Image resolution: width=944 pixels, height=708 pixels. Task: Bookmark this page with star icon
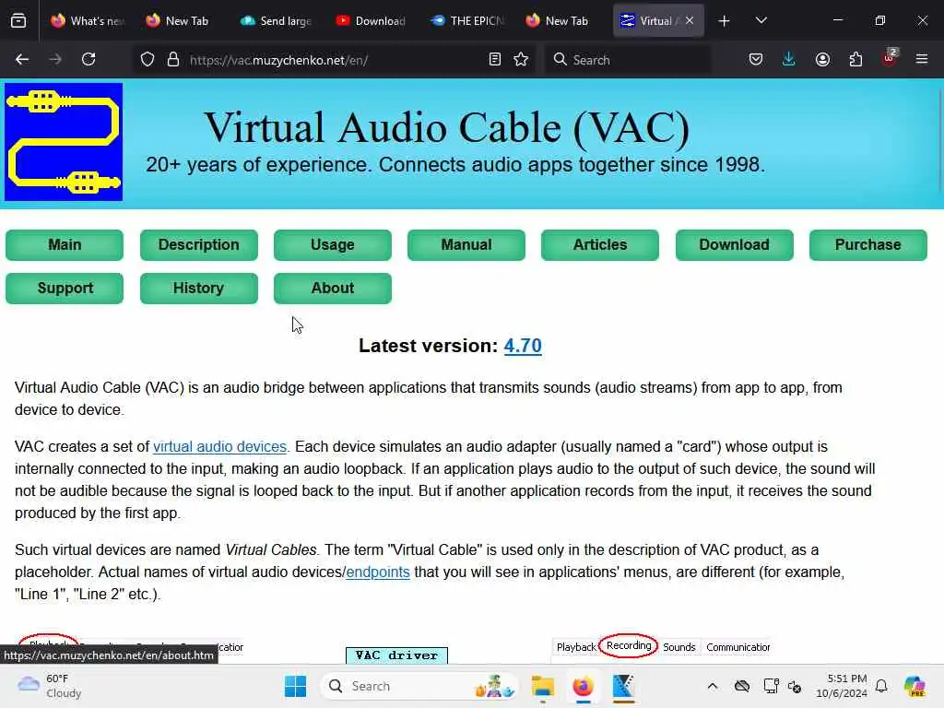(x=522, y=60)
